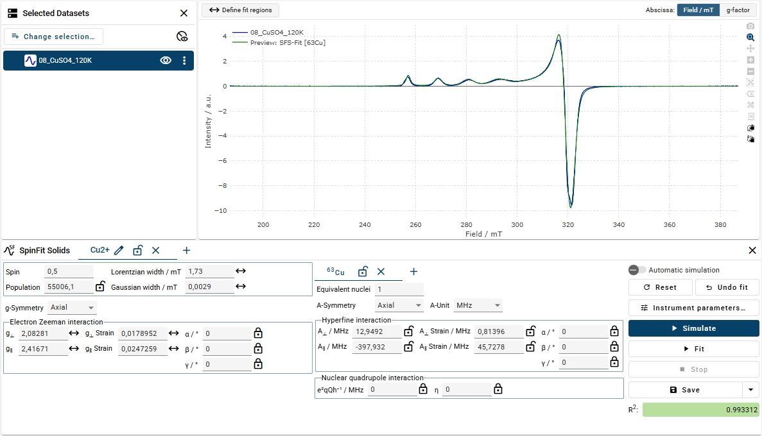Add a new nucleus next to 63Cu tab
The height and width of the screenshot is (436, 762).
pos(413,272)
